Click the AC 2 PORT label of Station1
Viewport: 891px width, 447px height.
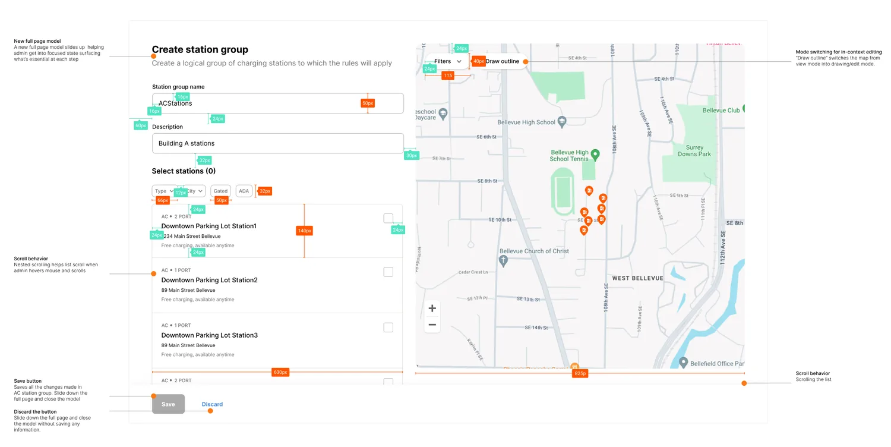tap(176, 217)
